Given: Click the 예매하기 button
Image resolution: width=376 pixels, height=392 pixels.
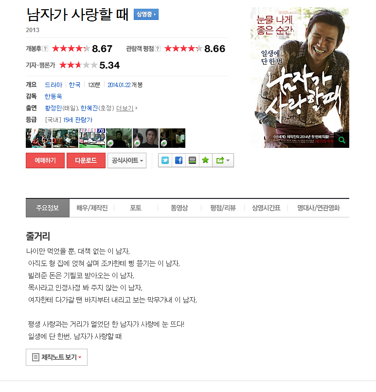Looking at the screenshot, I should tap(45, 160).
